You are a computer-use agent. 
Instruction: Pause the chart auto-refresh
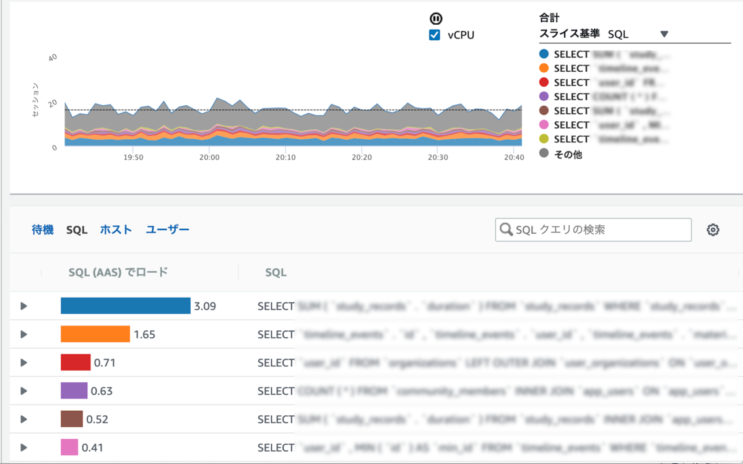pyautogui.click(x=436, y=19)
